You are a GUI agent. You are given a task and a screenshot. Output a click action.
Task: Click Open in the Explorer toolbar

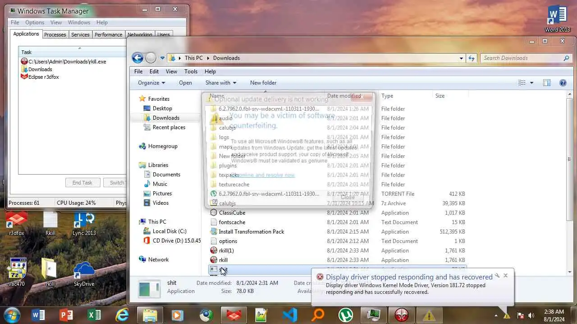[x=185, y=83]
